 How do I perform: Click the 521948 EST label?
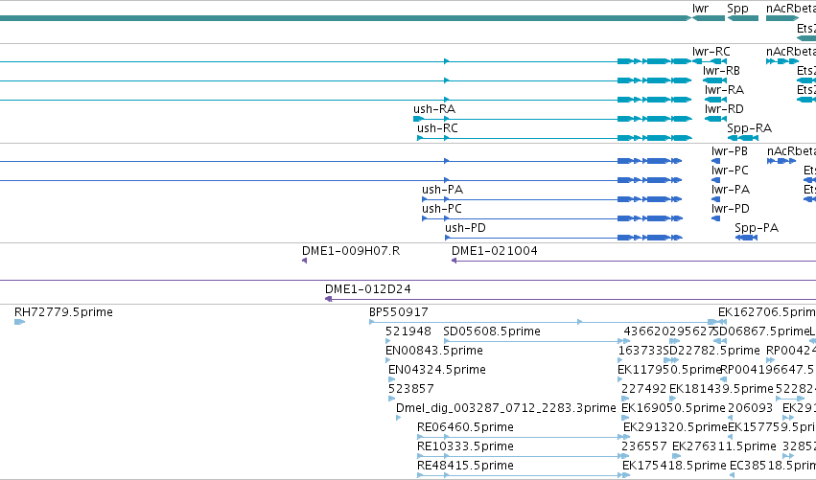408,331
